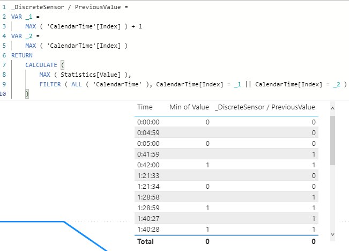349x251 pixels.
Task: Click MAX ( Statistics[Value] ) on line 8
Action: pyautogui.click(x=84, y=75)
